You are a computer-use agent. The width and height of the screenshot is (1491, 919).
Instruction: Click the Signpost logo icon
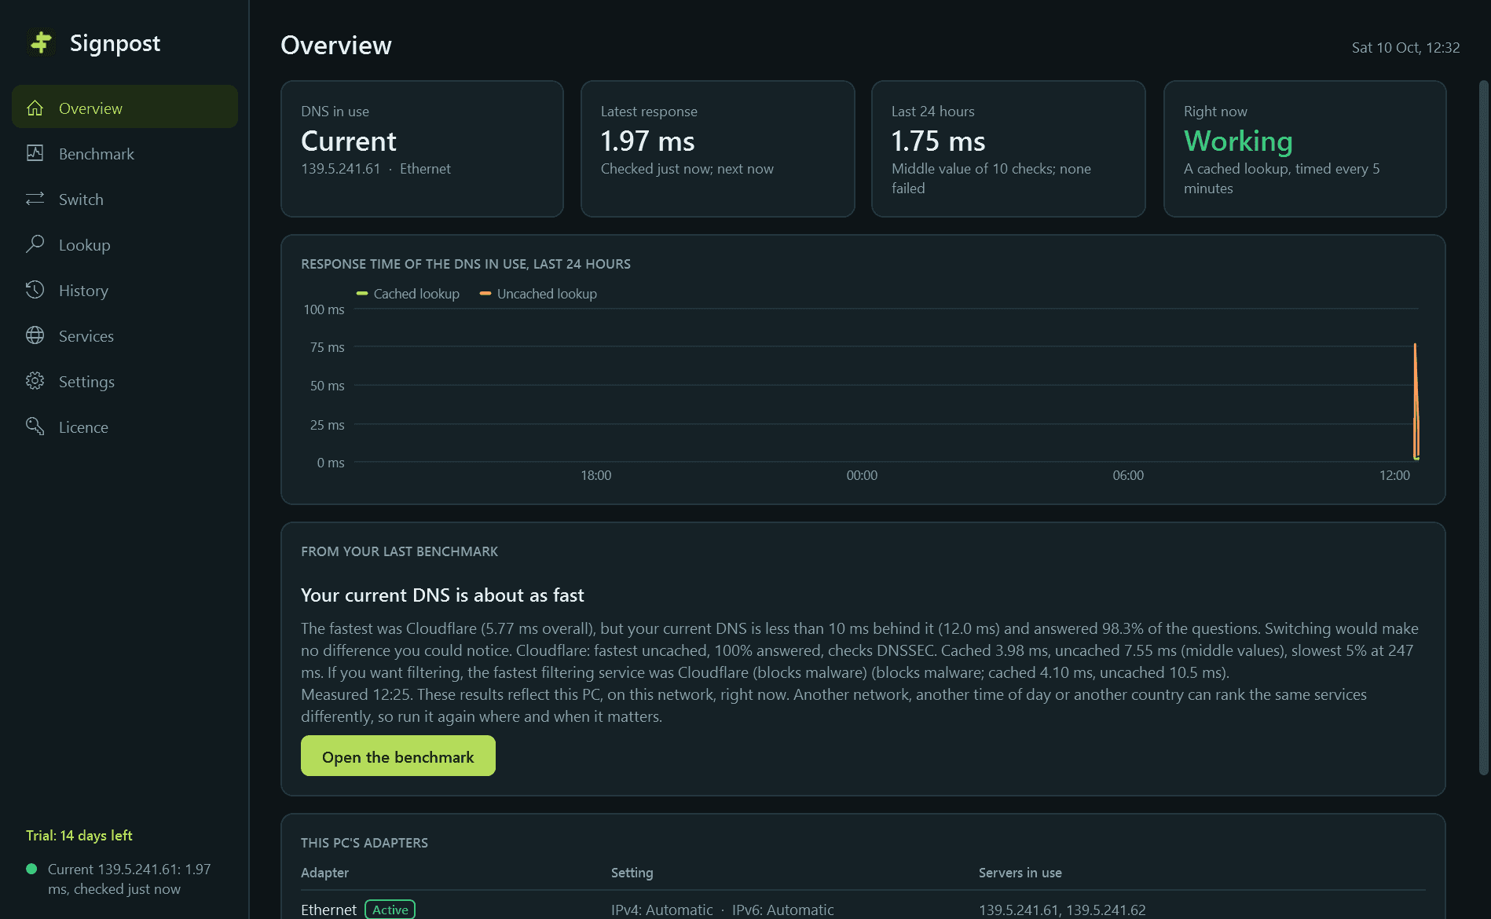[x=41, y=42]
